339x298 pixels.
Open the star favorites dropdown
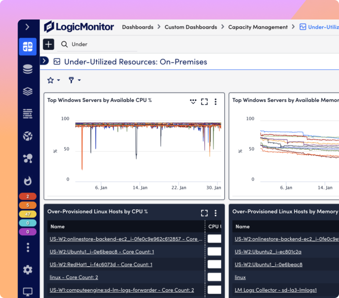coord(53,80)
